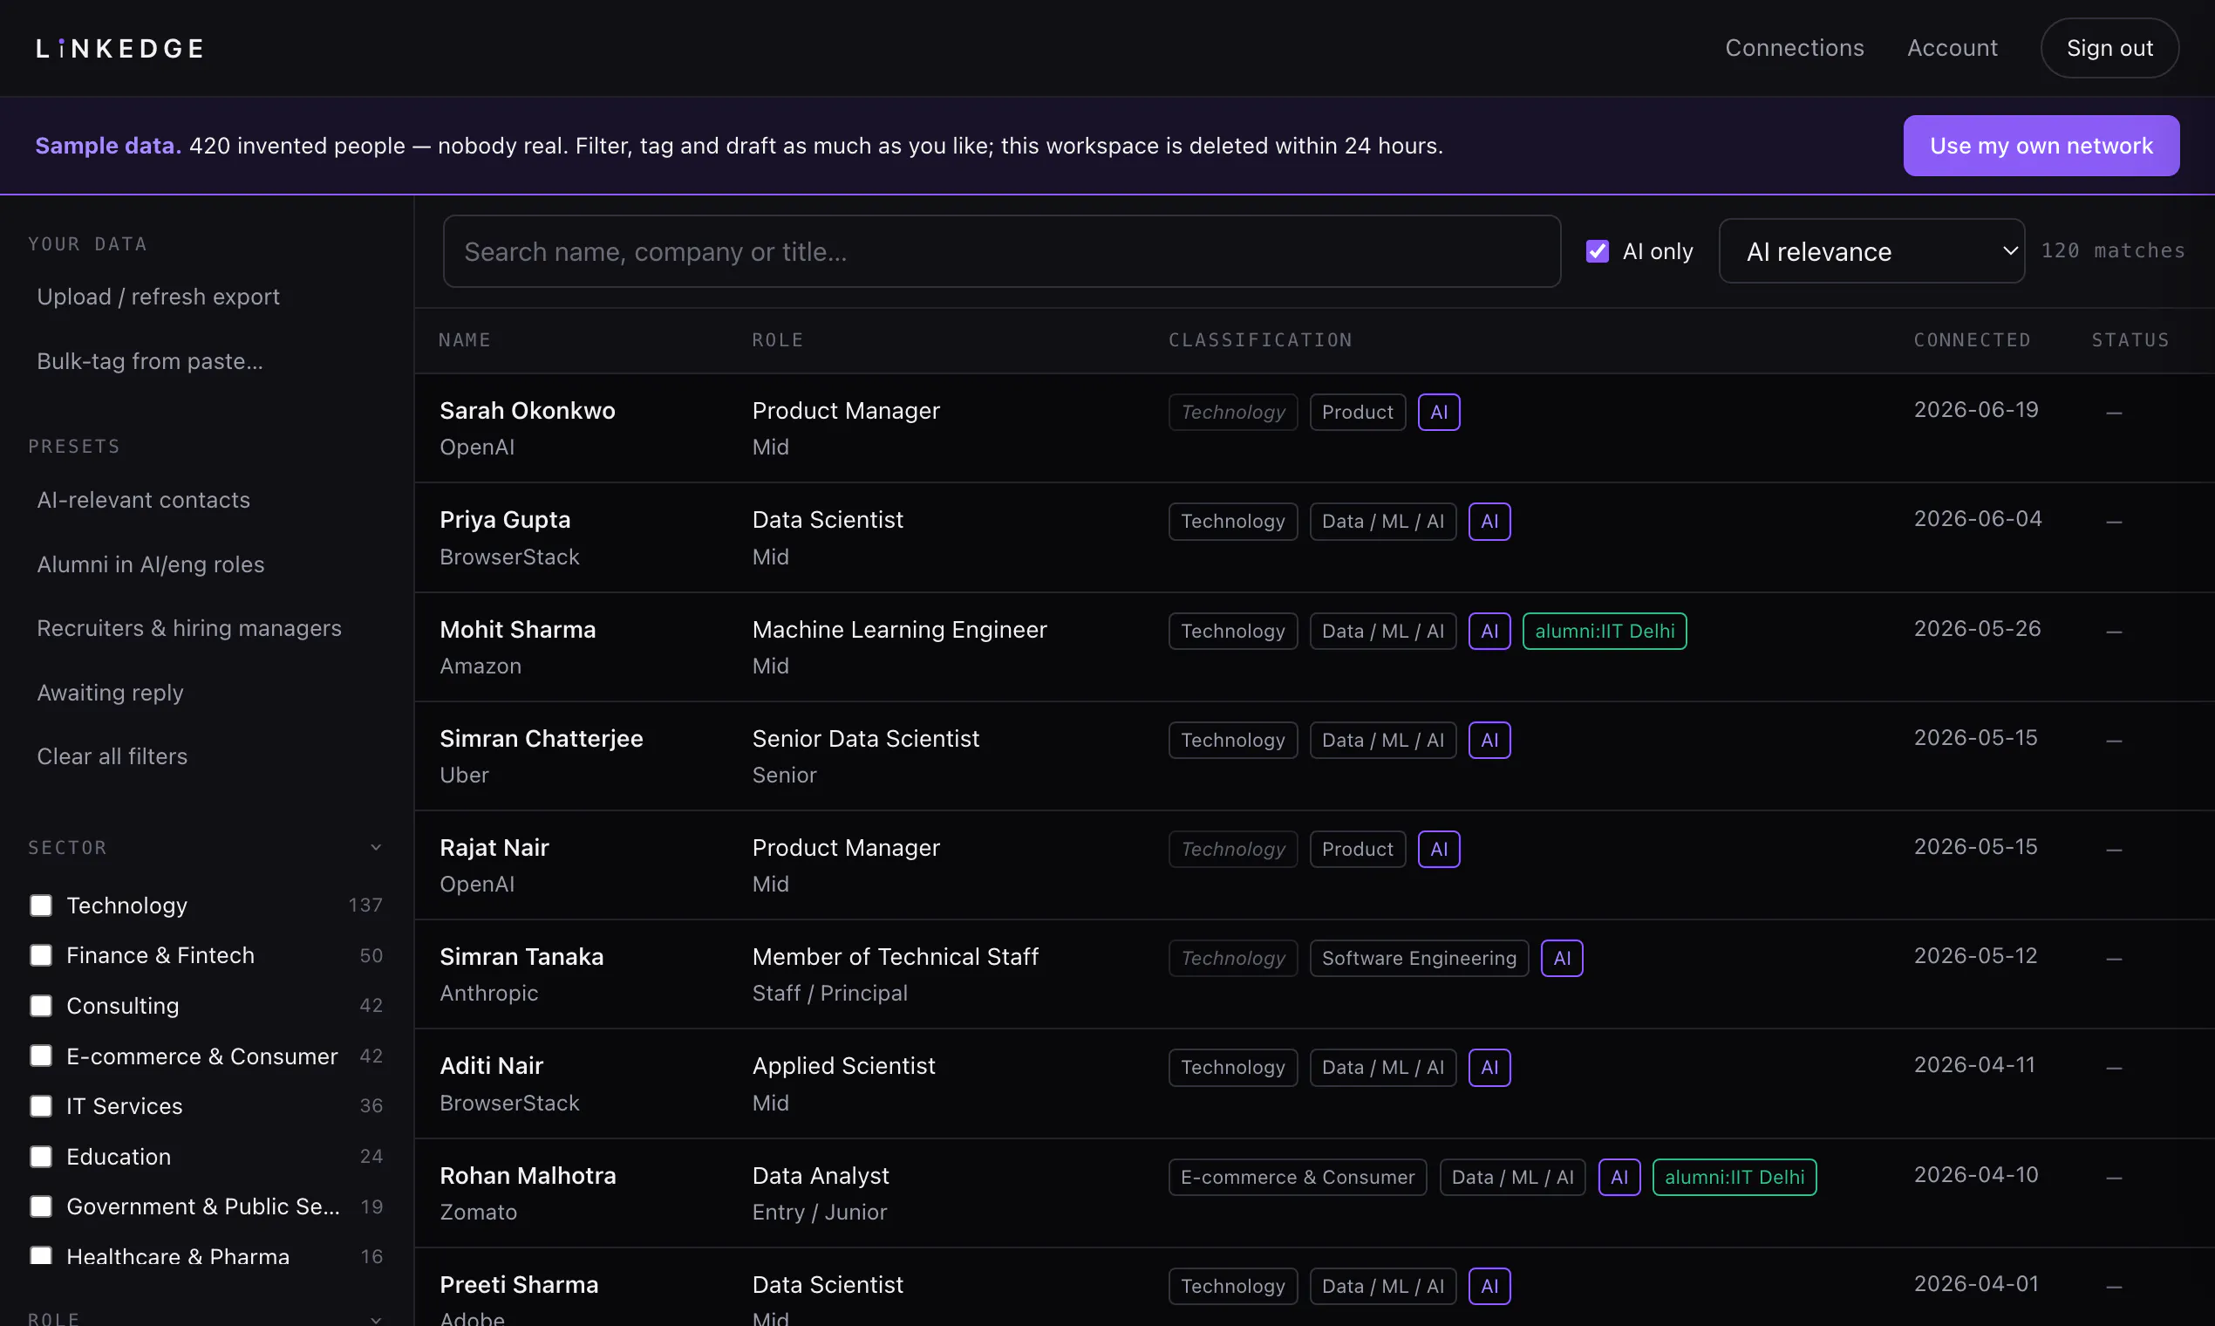Apply the AI-relevant contacts preset
The width and height of the screenshot is (2215, 1326).
[x=143, y=500]
